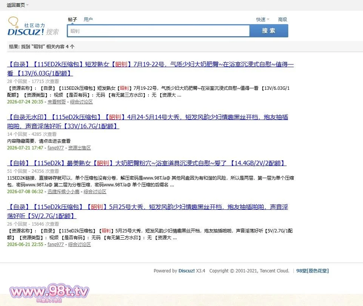This screenshot has width=363, height=306.
Task: Click the Tencent Cloud footer text
Action: [274, 271]
